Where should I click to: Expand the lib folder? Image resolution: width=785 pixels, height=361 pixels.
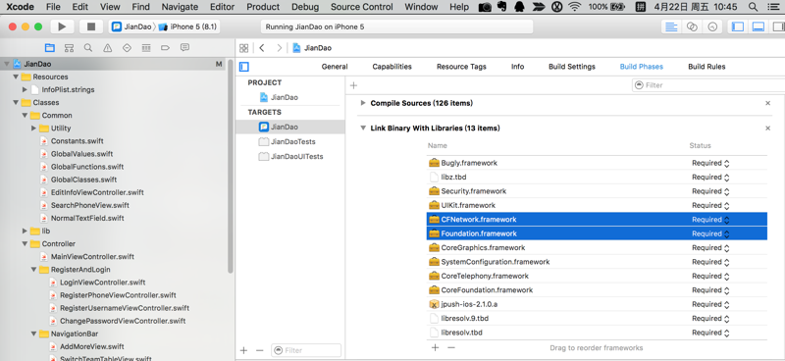[x=25, y=231]
